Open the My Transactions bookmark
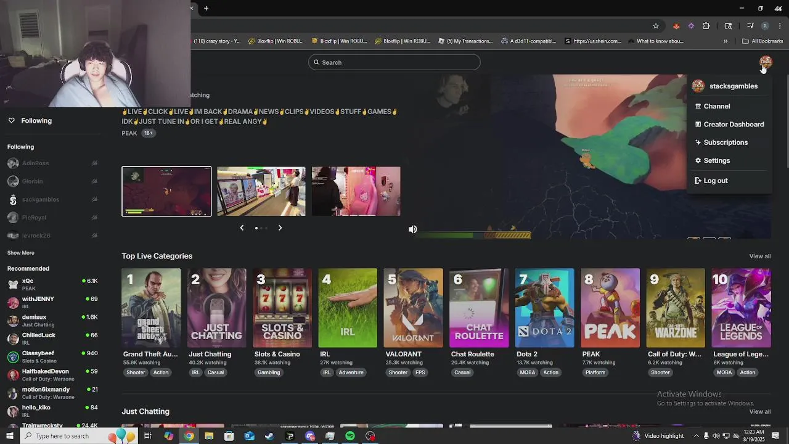This screenshot has height=444, width=789. click(x=465, y=41)
